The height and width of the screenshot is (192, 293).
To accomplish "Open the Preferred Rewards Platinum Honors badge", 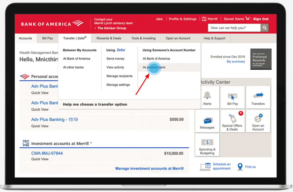I will (x=261, y=59).
